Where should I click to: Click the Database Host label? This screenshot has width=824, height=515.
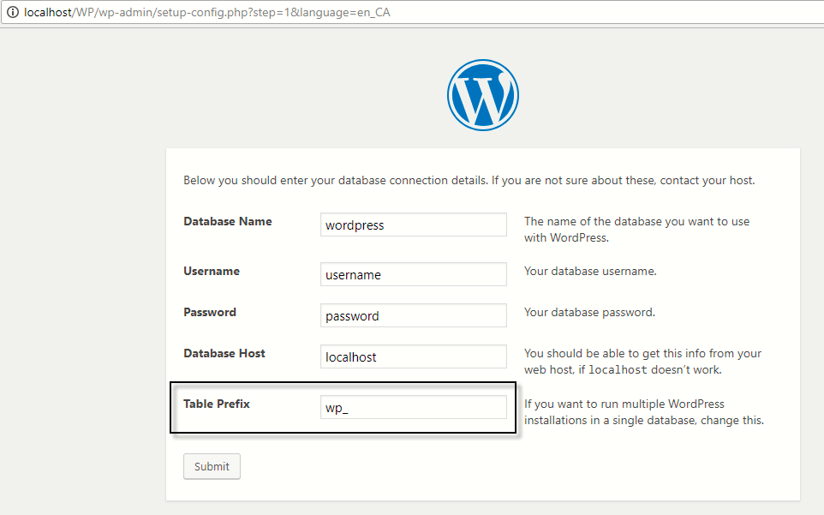[x=224, y=353]
